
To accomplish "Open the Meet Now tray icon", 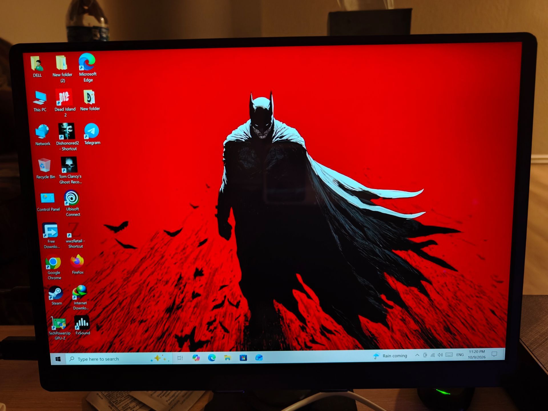I will [x=425, y=355].
